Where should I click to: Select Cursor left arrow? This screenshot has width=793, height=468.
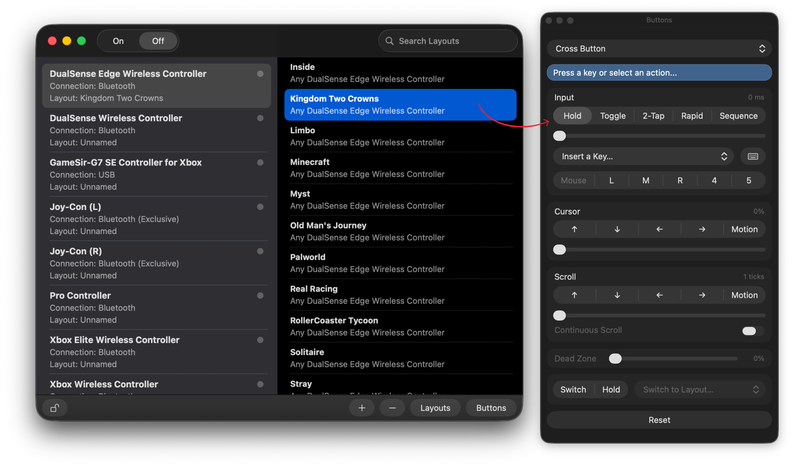tap(659, 229)
